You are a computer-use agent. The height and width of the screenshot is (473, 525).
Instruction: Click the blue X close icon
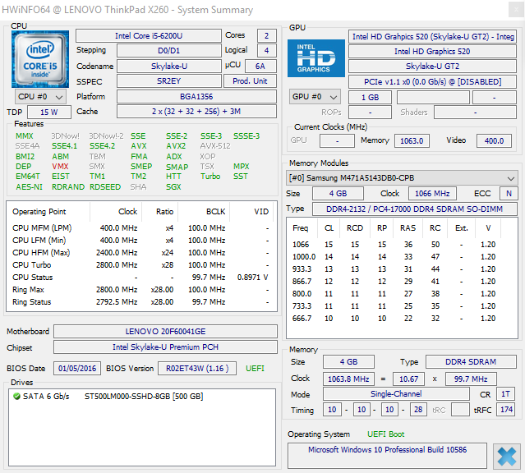click(505, 455)
